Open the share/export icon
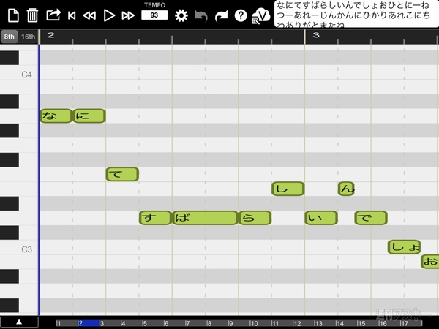The height and width of the screenshot is (329, 439). click(x=53, y=15)
